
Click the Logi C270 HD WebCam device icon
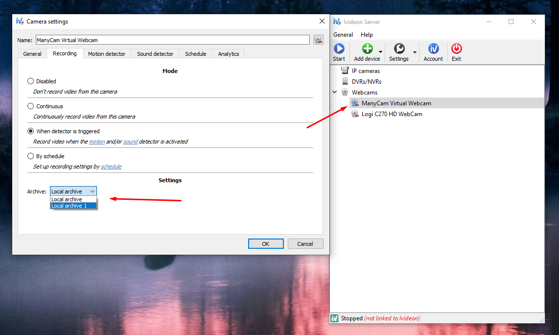[x=355, y=114]
